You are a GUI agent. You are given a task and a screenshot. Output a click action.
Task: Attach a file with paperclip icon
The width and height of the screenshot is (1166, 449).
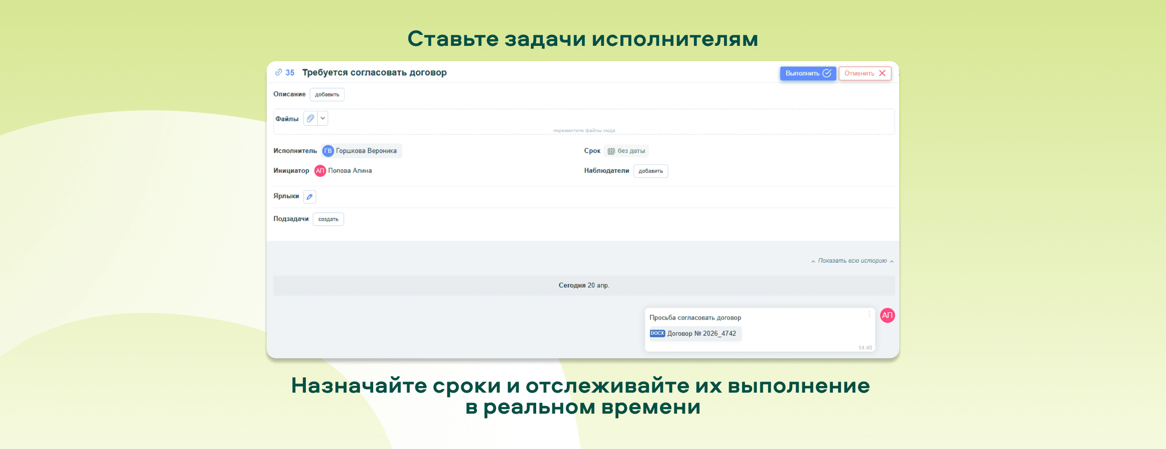(311, 118)
